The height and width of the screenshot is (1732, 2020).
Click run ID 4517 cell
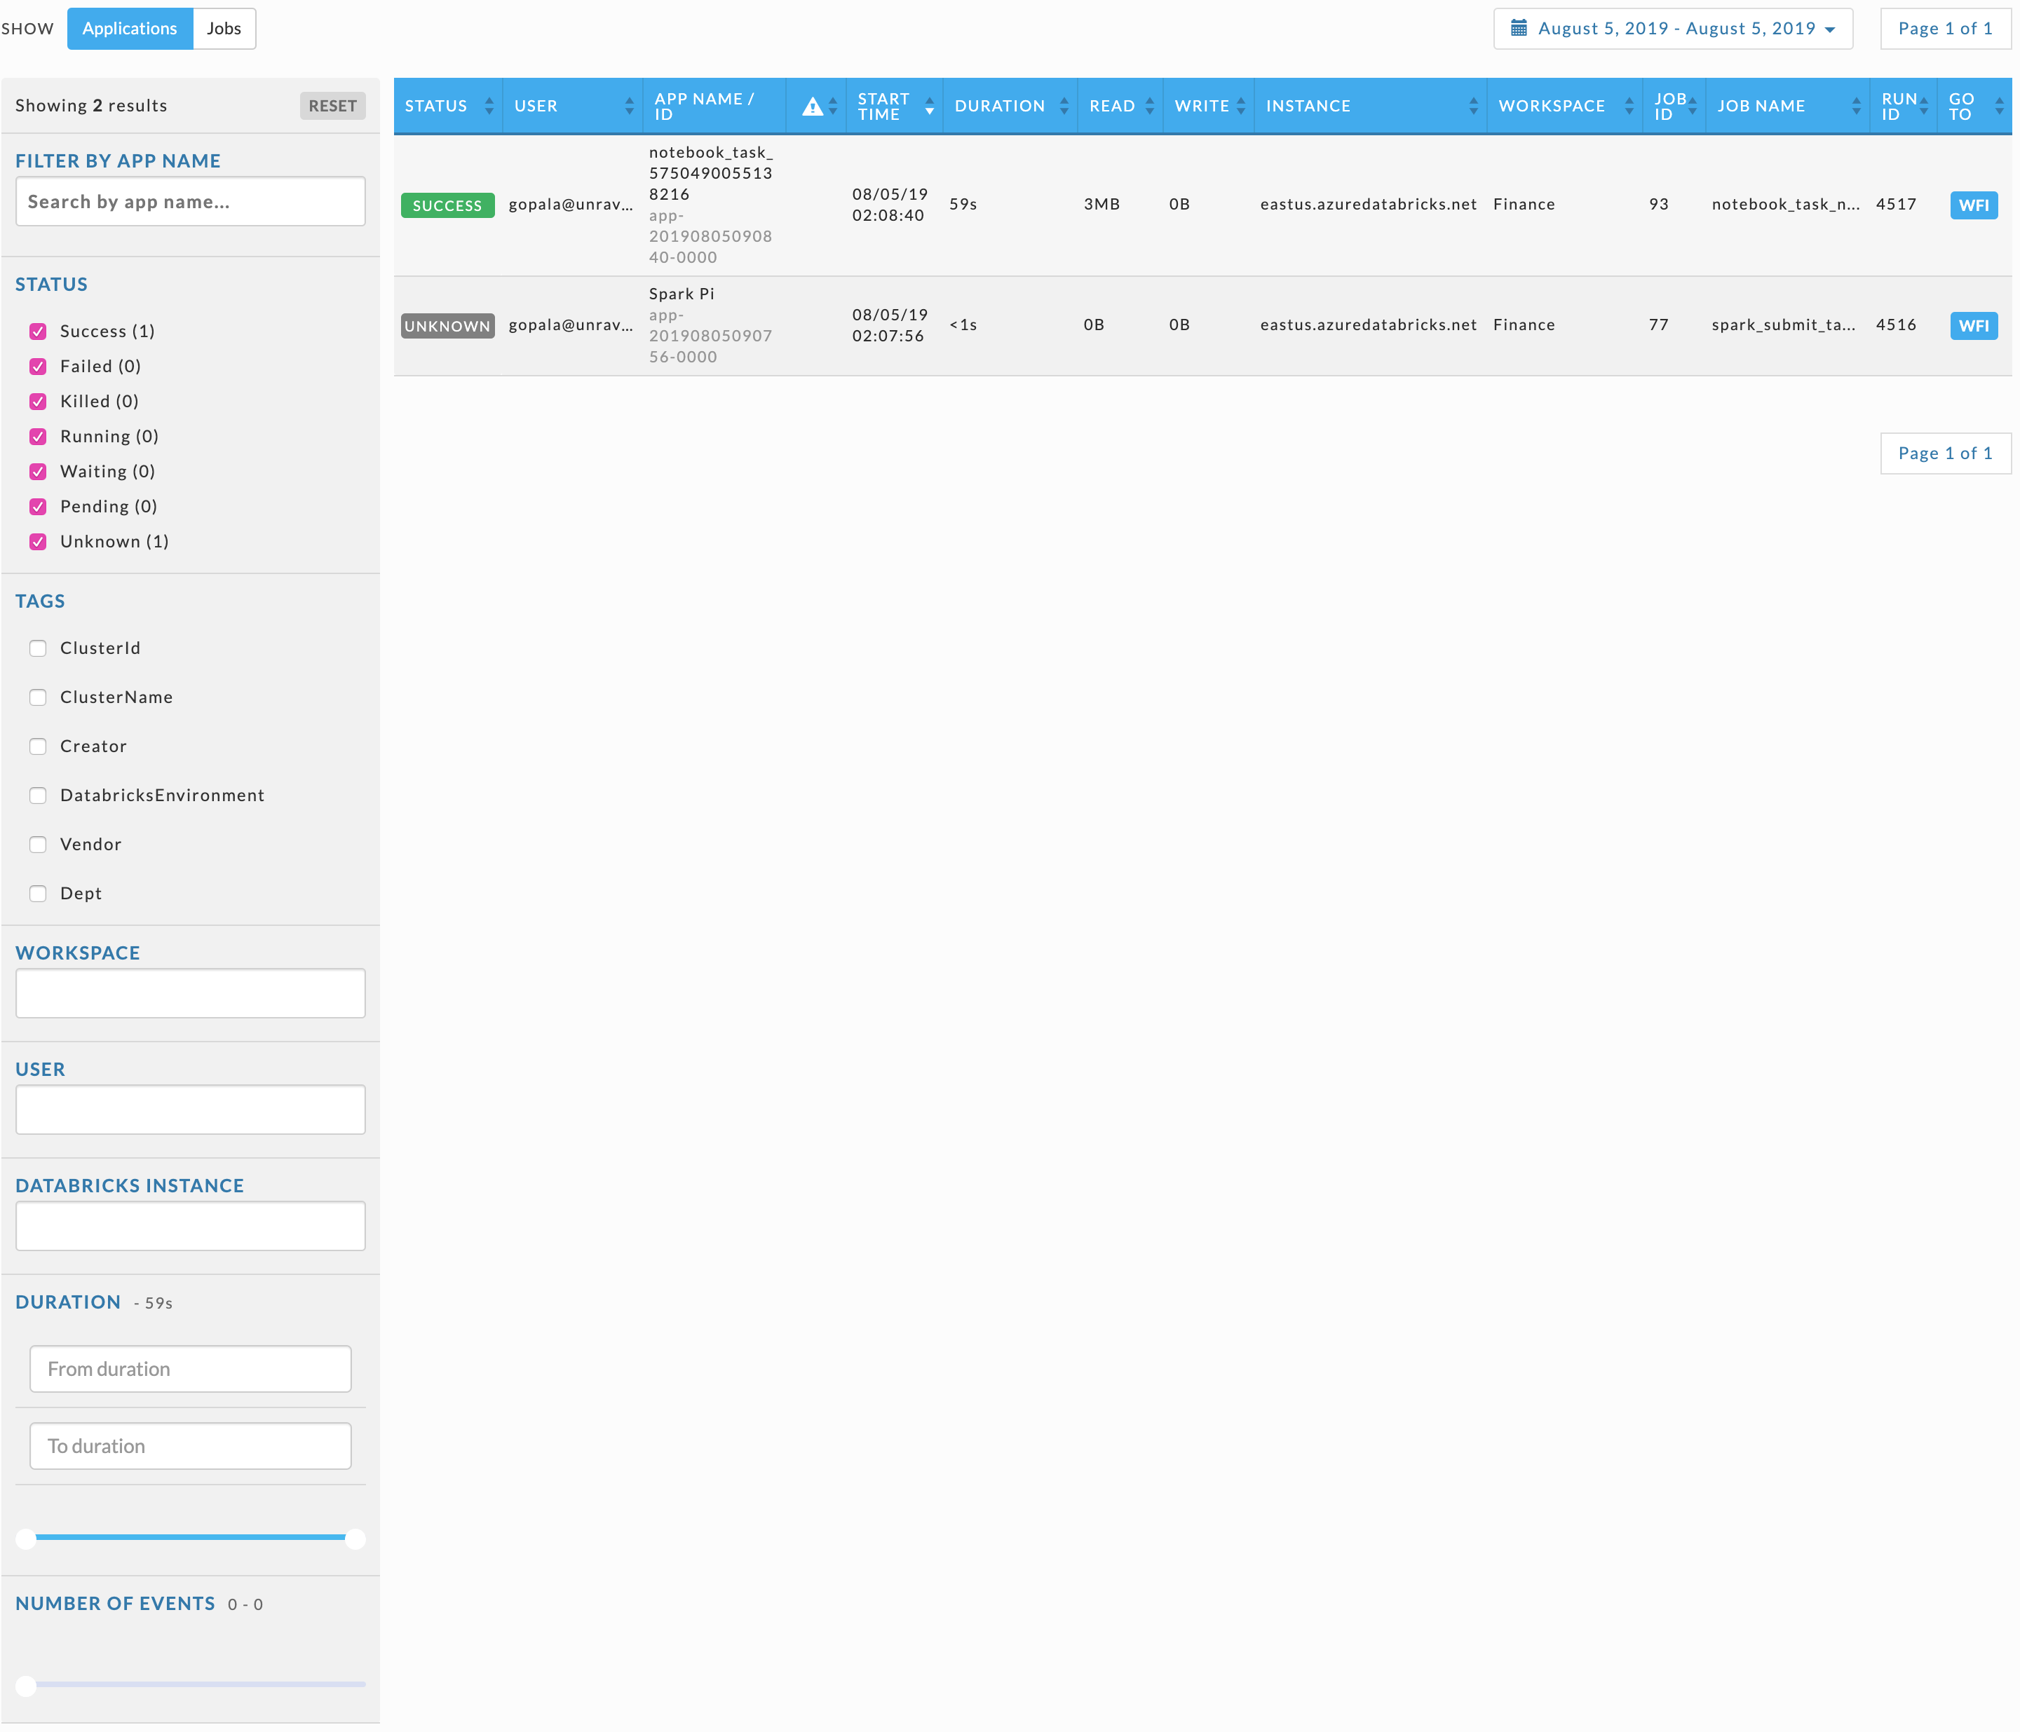pos(1896,205)
